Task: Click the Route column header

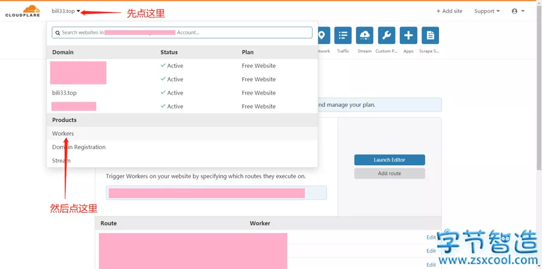Action: click(108, 223)
